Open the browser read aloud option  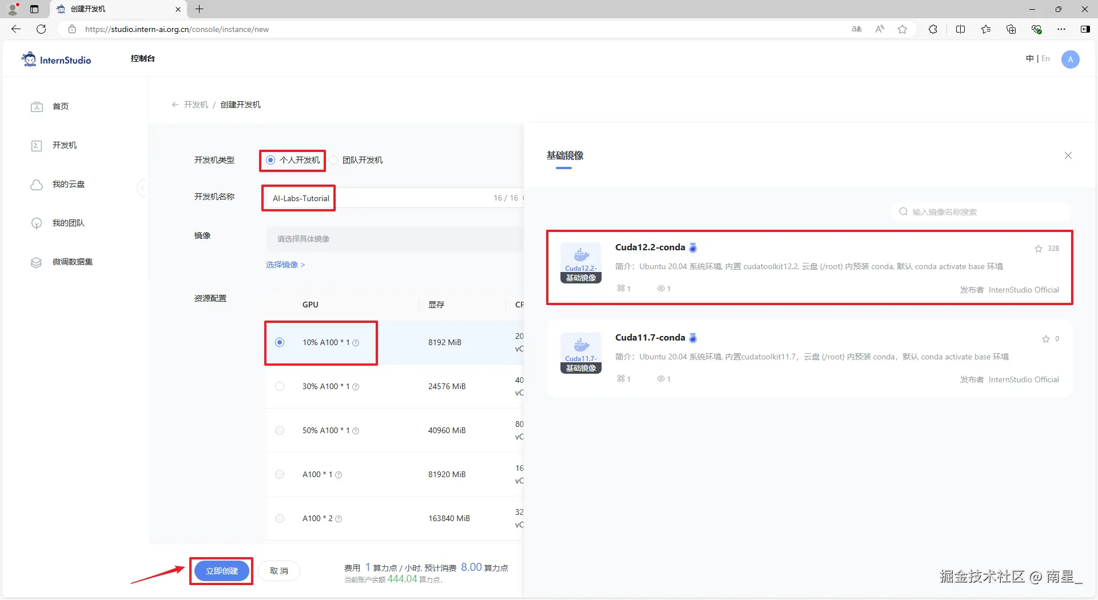(880, 29)
